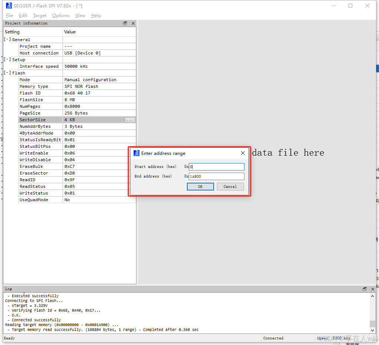Click the Log scrollbar up arrow

pos(372,296)
